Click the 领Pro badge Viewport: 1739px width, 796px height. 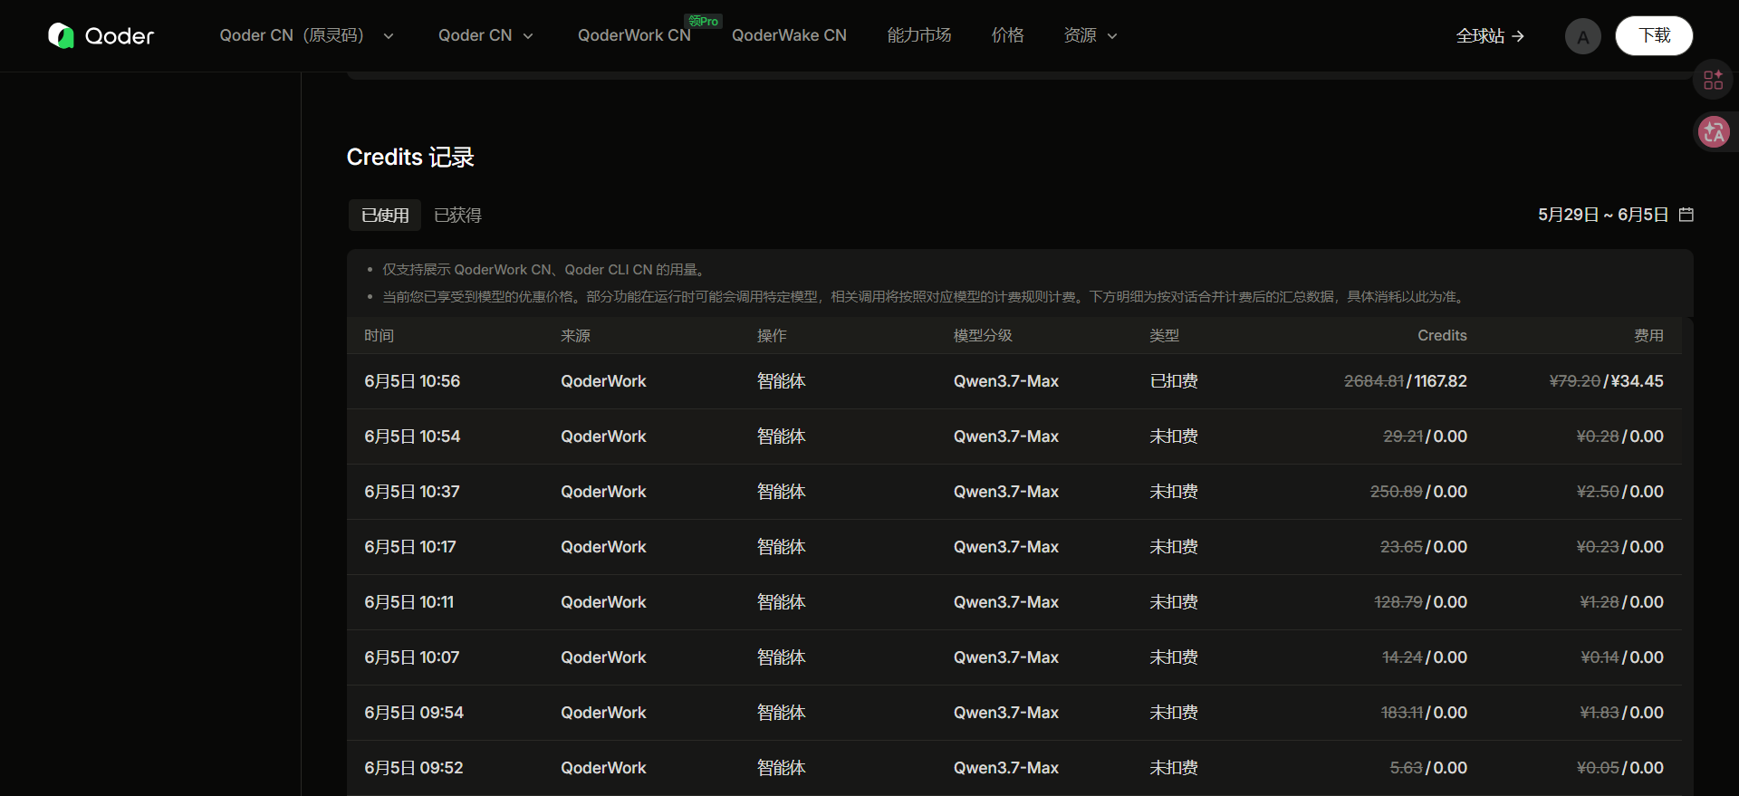pyautogui.click(x=703, y=21)
